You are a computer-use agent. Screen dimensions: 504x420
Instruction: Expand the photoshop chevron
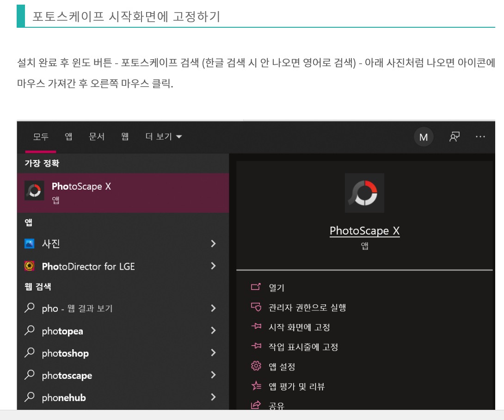213,352
